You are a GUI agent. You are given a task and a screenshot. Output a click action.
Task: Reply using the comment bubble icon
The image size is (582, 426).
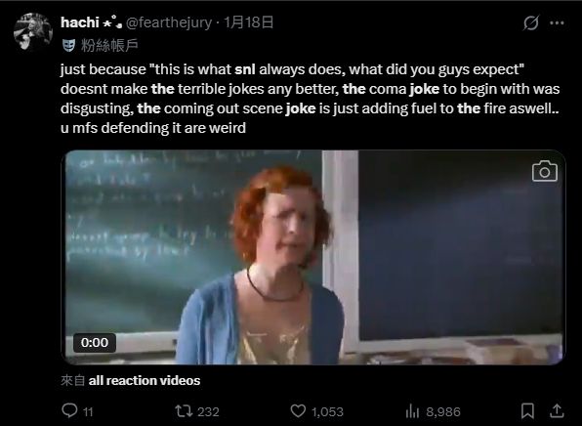69,410
